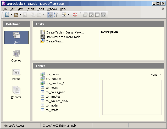Click the Save floppy disk icon
The height and width of the screenshot is (129, 167).
pyautogui.click(x=25, y=15)
